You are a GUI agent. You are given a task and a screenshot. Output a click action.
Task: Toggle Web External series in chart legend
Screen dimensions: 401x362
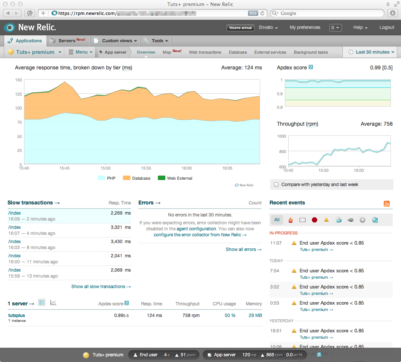(x=175, y=178)
